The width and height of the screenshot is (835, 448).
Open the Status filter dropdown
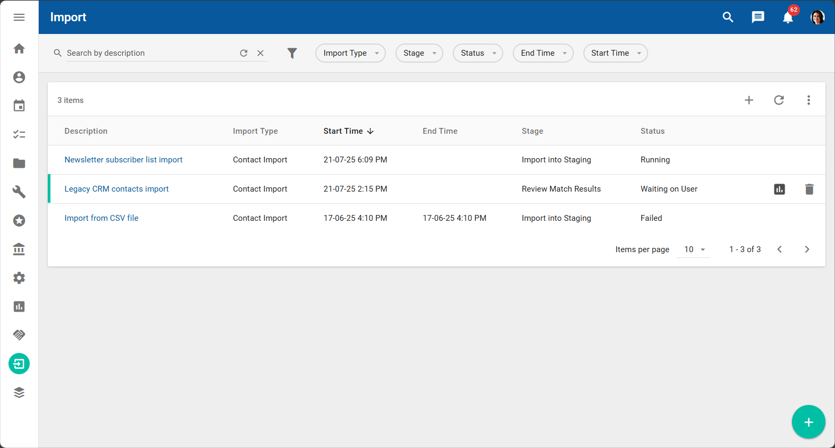click(x=477, y=53)
